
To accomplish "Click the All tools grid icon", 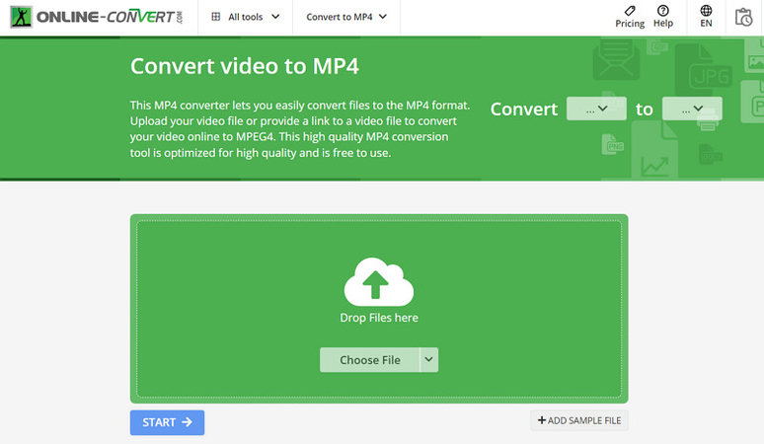I will pyautogui.click(x=216, y=17).
